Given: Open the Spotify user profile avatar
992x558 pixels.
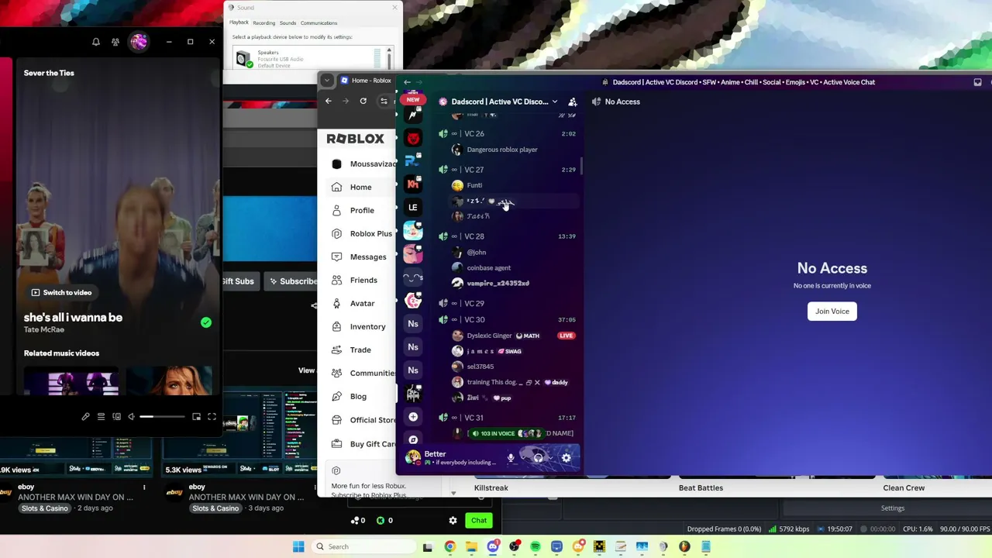Looking at the screenshot, I should 139,42.
